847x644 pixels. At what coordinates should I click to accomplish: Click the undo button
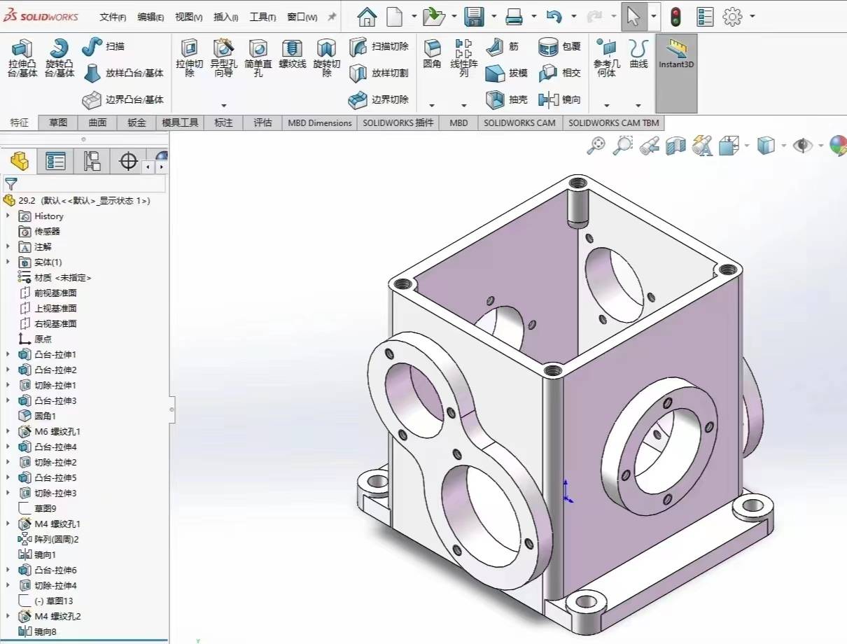(555, 15)
